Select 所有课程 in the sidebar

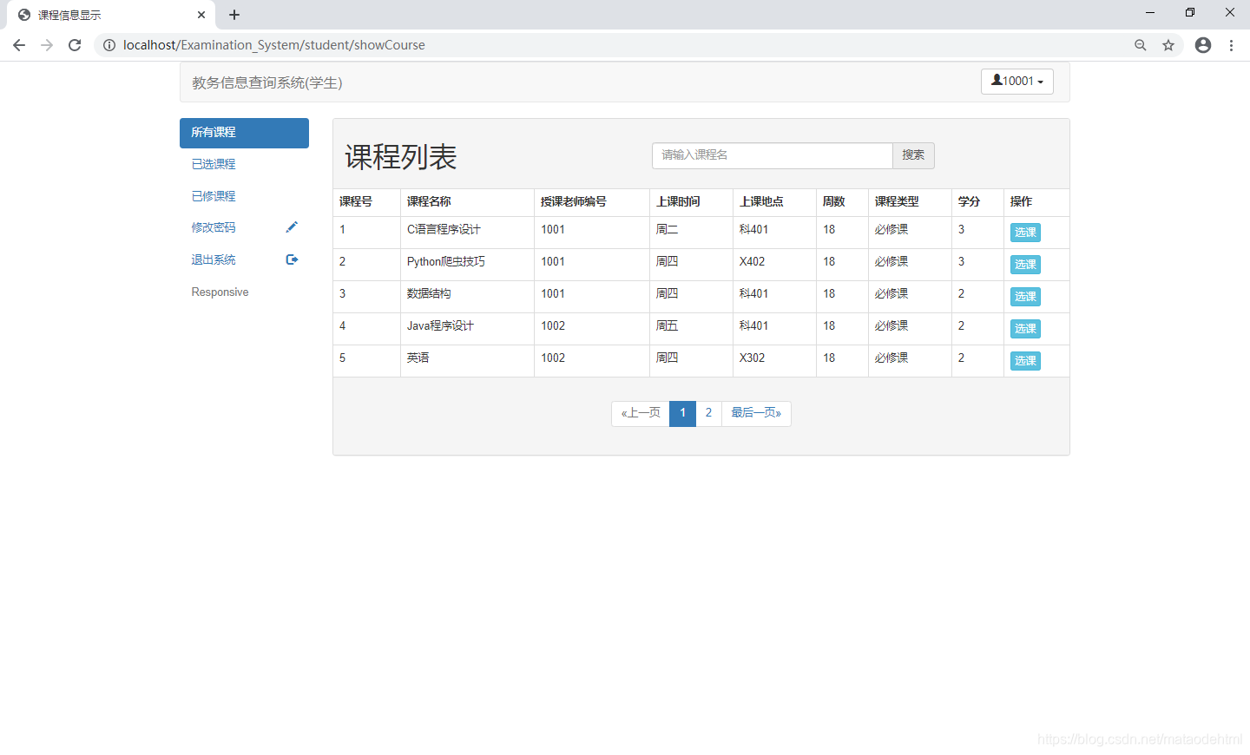click(244, 133)
